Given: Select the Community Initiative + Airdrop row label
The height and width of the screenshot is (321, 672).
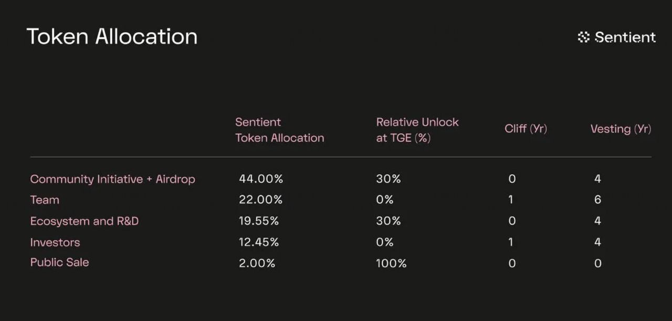Looking at the screenshot, I should click(113, 179).
